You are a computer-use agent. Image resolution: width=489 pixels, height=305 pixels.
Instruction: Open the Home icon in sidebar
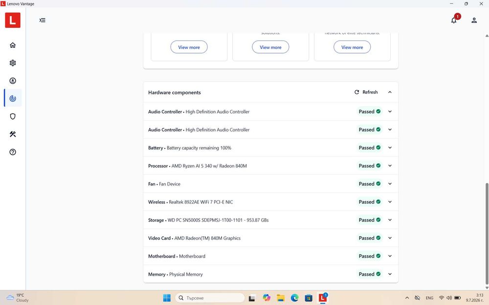pyautogui.click(x=13, y=45)
